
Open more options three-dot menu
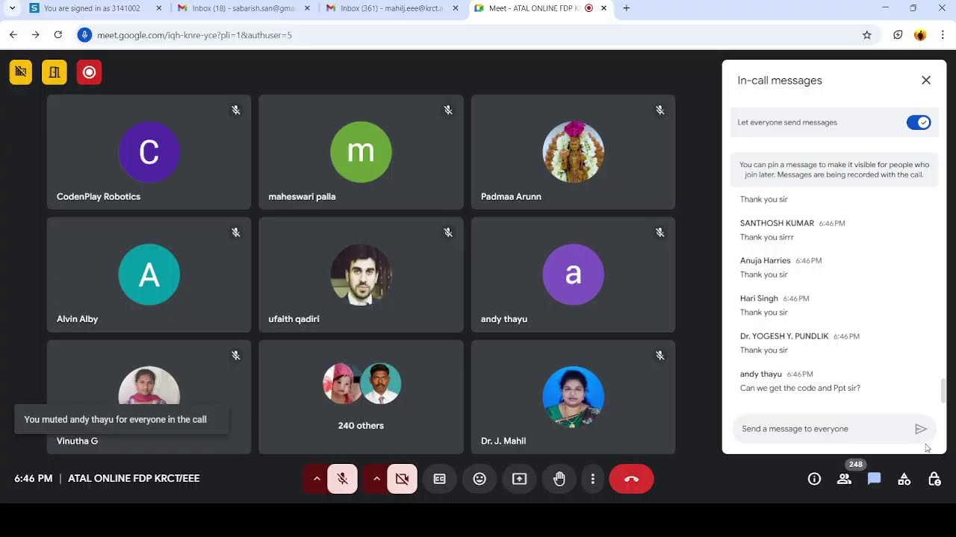pyautogui.click(x=592, y=479)
